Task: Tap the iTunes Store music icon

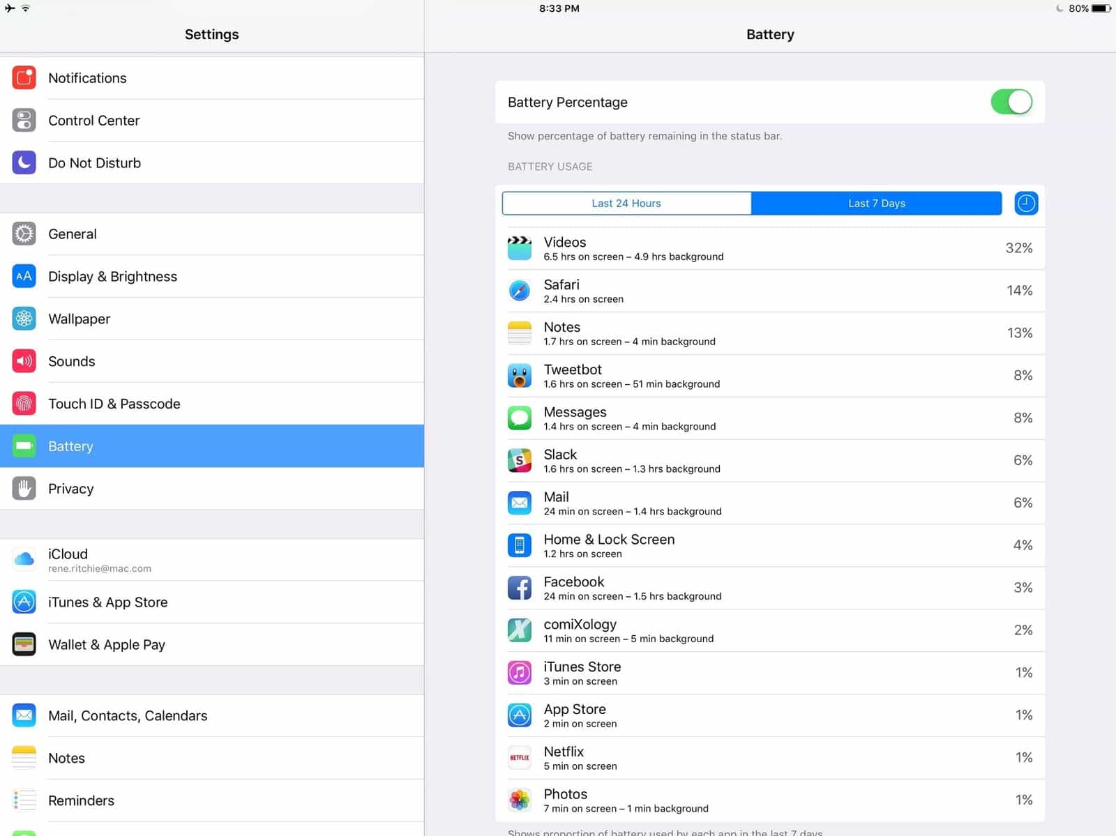Action: [520, 673]
